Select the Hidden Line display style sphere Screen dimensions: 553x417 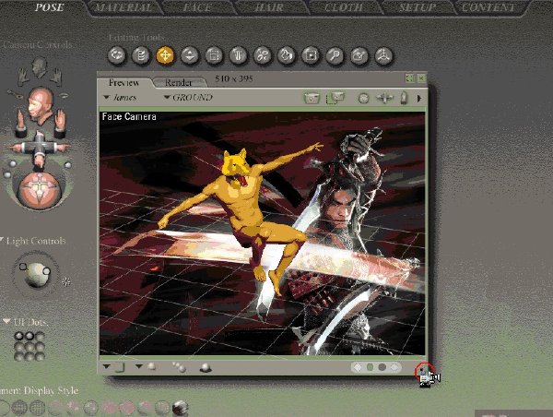tap(38, 408)
